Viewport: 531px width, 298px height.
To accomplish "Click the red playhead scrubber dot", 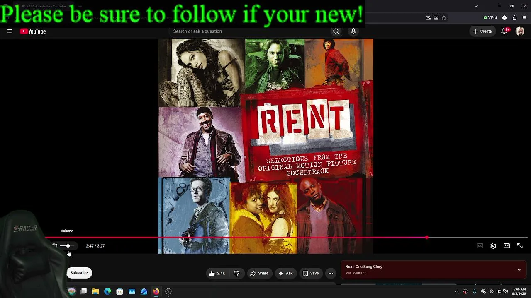I will click(x=426, y=238).
